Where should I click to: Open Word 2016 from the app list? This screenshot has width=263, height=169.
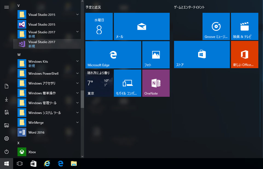[x=47, y=132]
